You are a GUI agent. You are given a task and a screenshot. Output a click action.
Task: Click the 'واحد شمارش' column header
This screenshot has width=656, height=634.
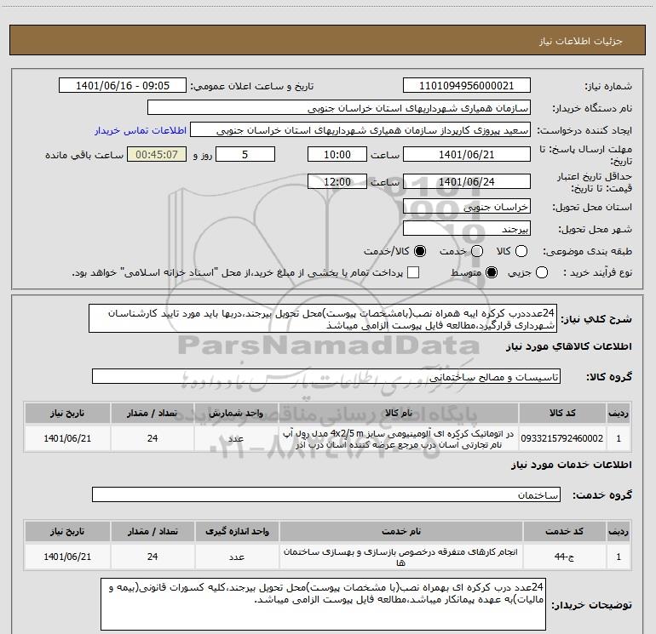(236, 413)
